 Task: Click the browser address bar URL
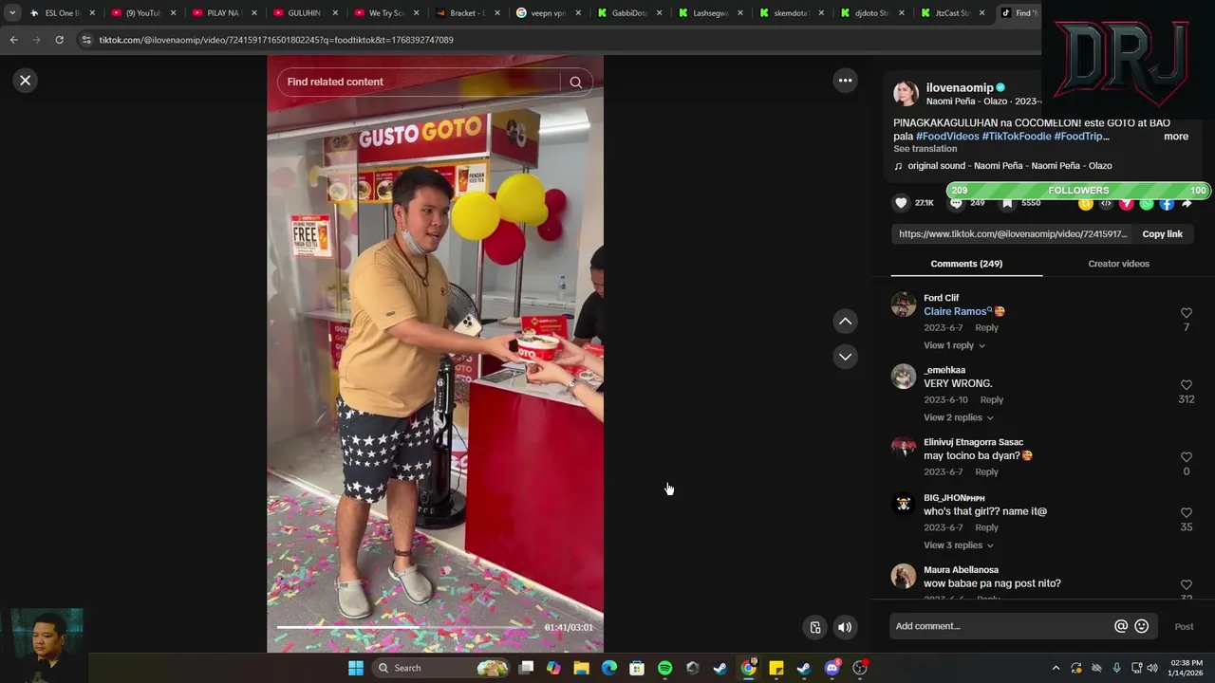[x=276, y=40]
